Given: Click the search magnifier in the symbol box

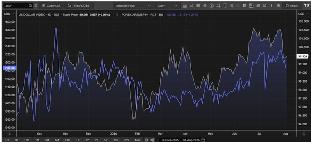Looking at the screenshot, I should (30, 6).
